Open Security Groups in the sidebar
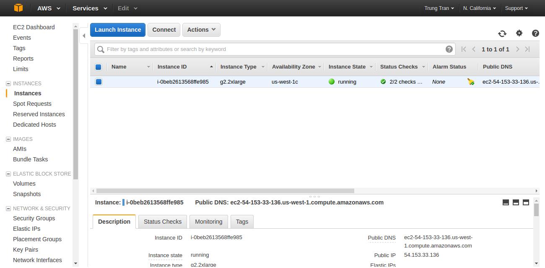 tap(34, 218)
